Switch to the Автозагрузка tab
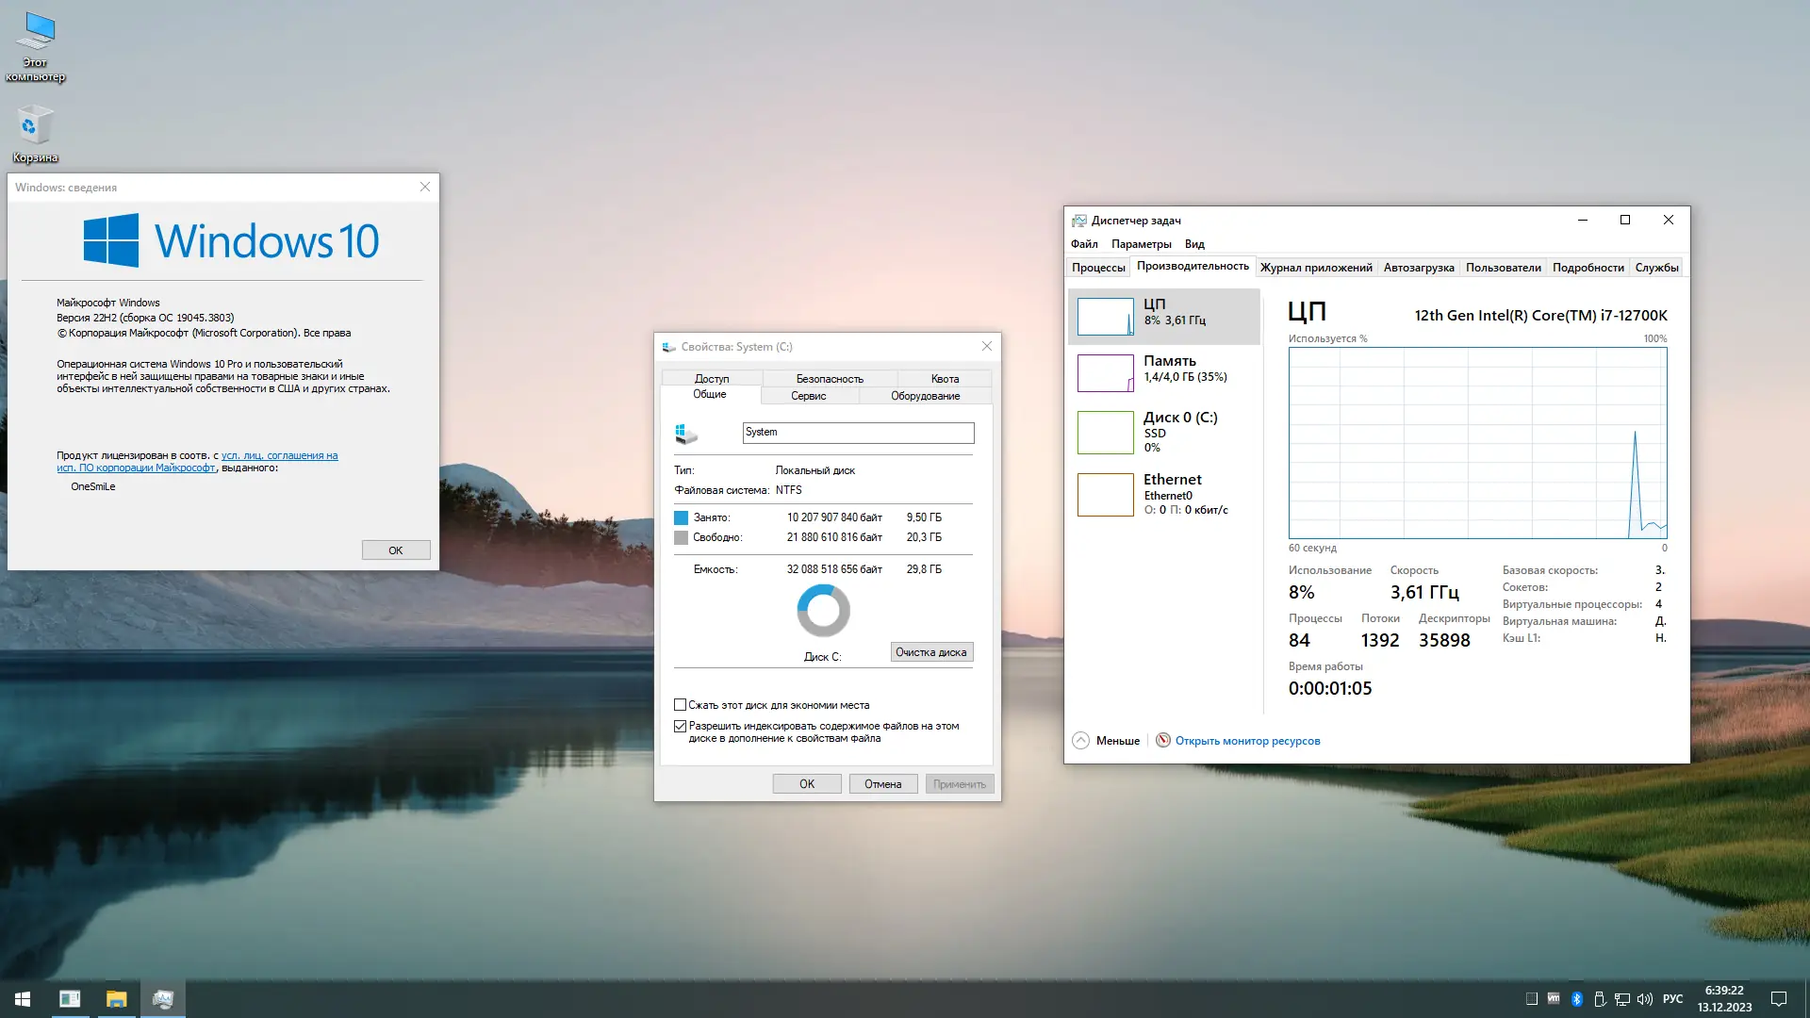Image resolution: width=1810 pixels, height=1018 pixels. tap(1418, 268)
